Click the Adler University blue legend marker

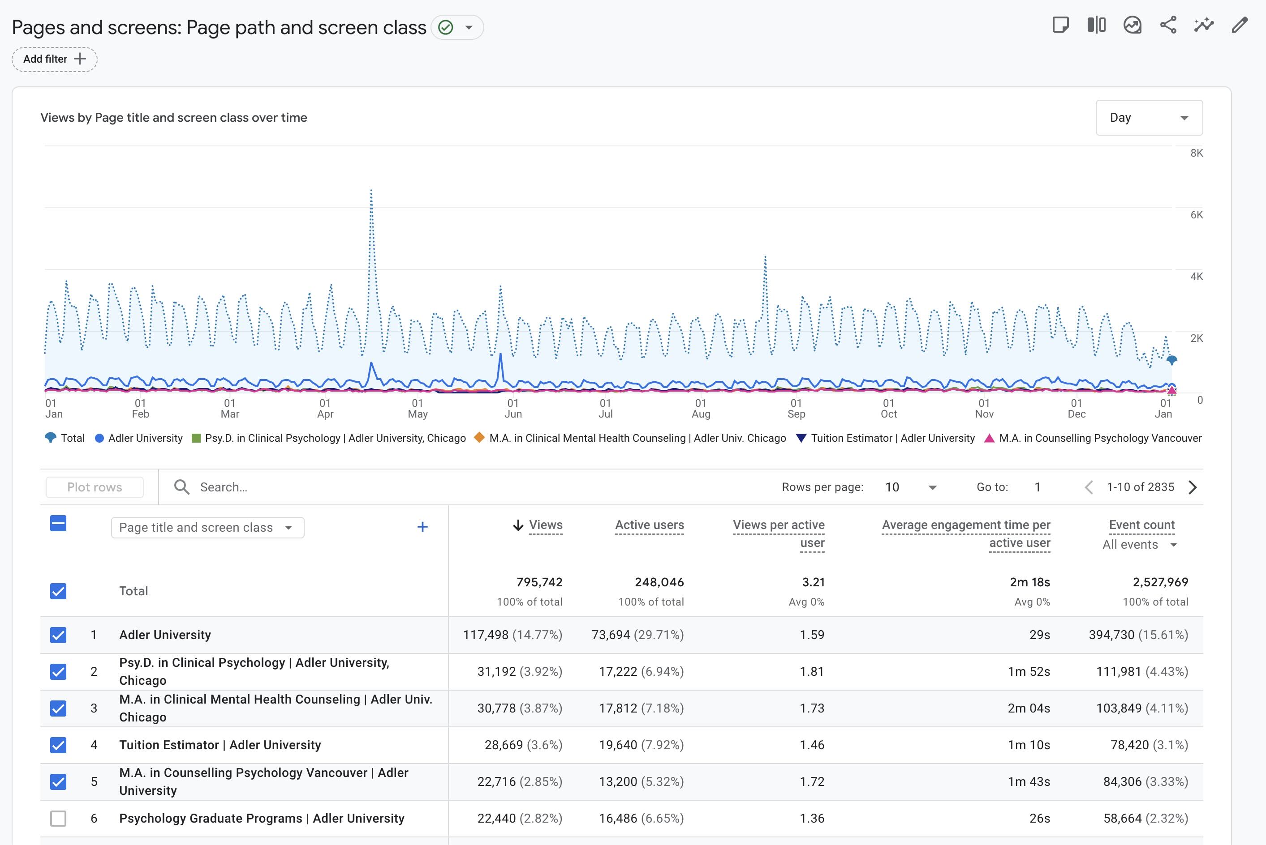[99, 438]
